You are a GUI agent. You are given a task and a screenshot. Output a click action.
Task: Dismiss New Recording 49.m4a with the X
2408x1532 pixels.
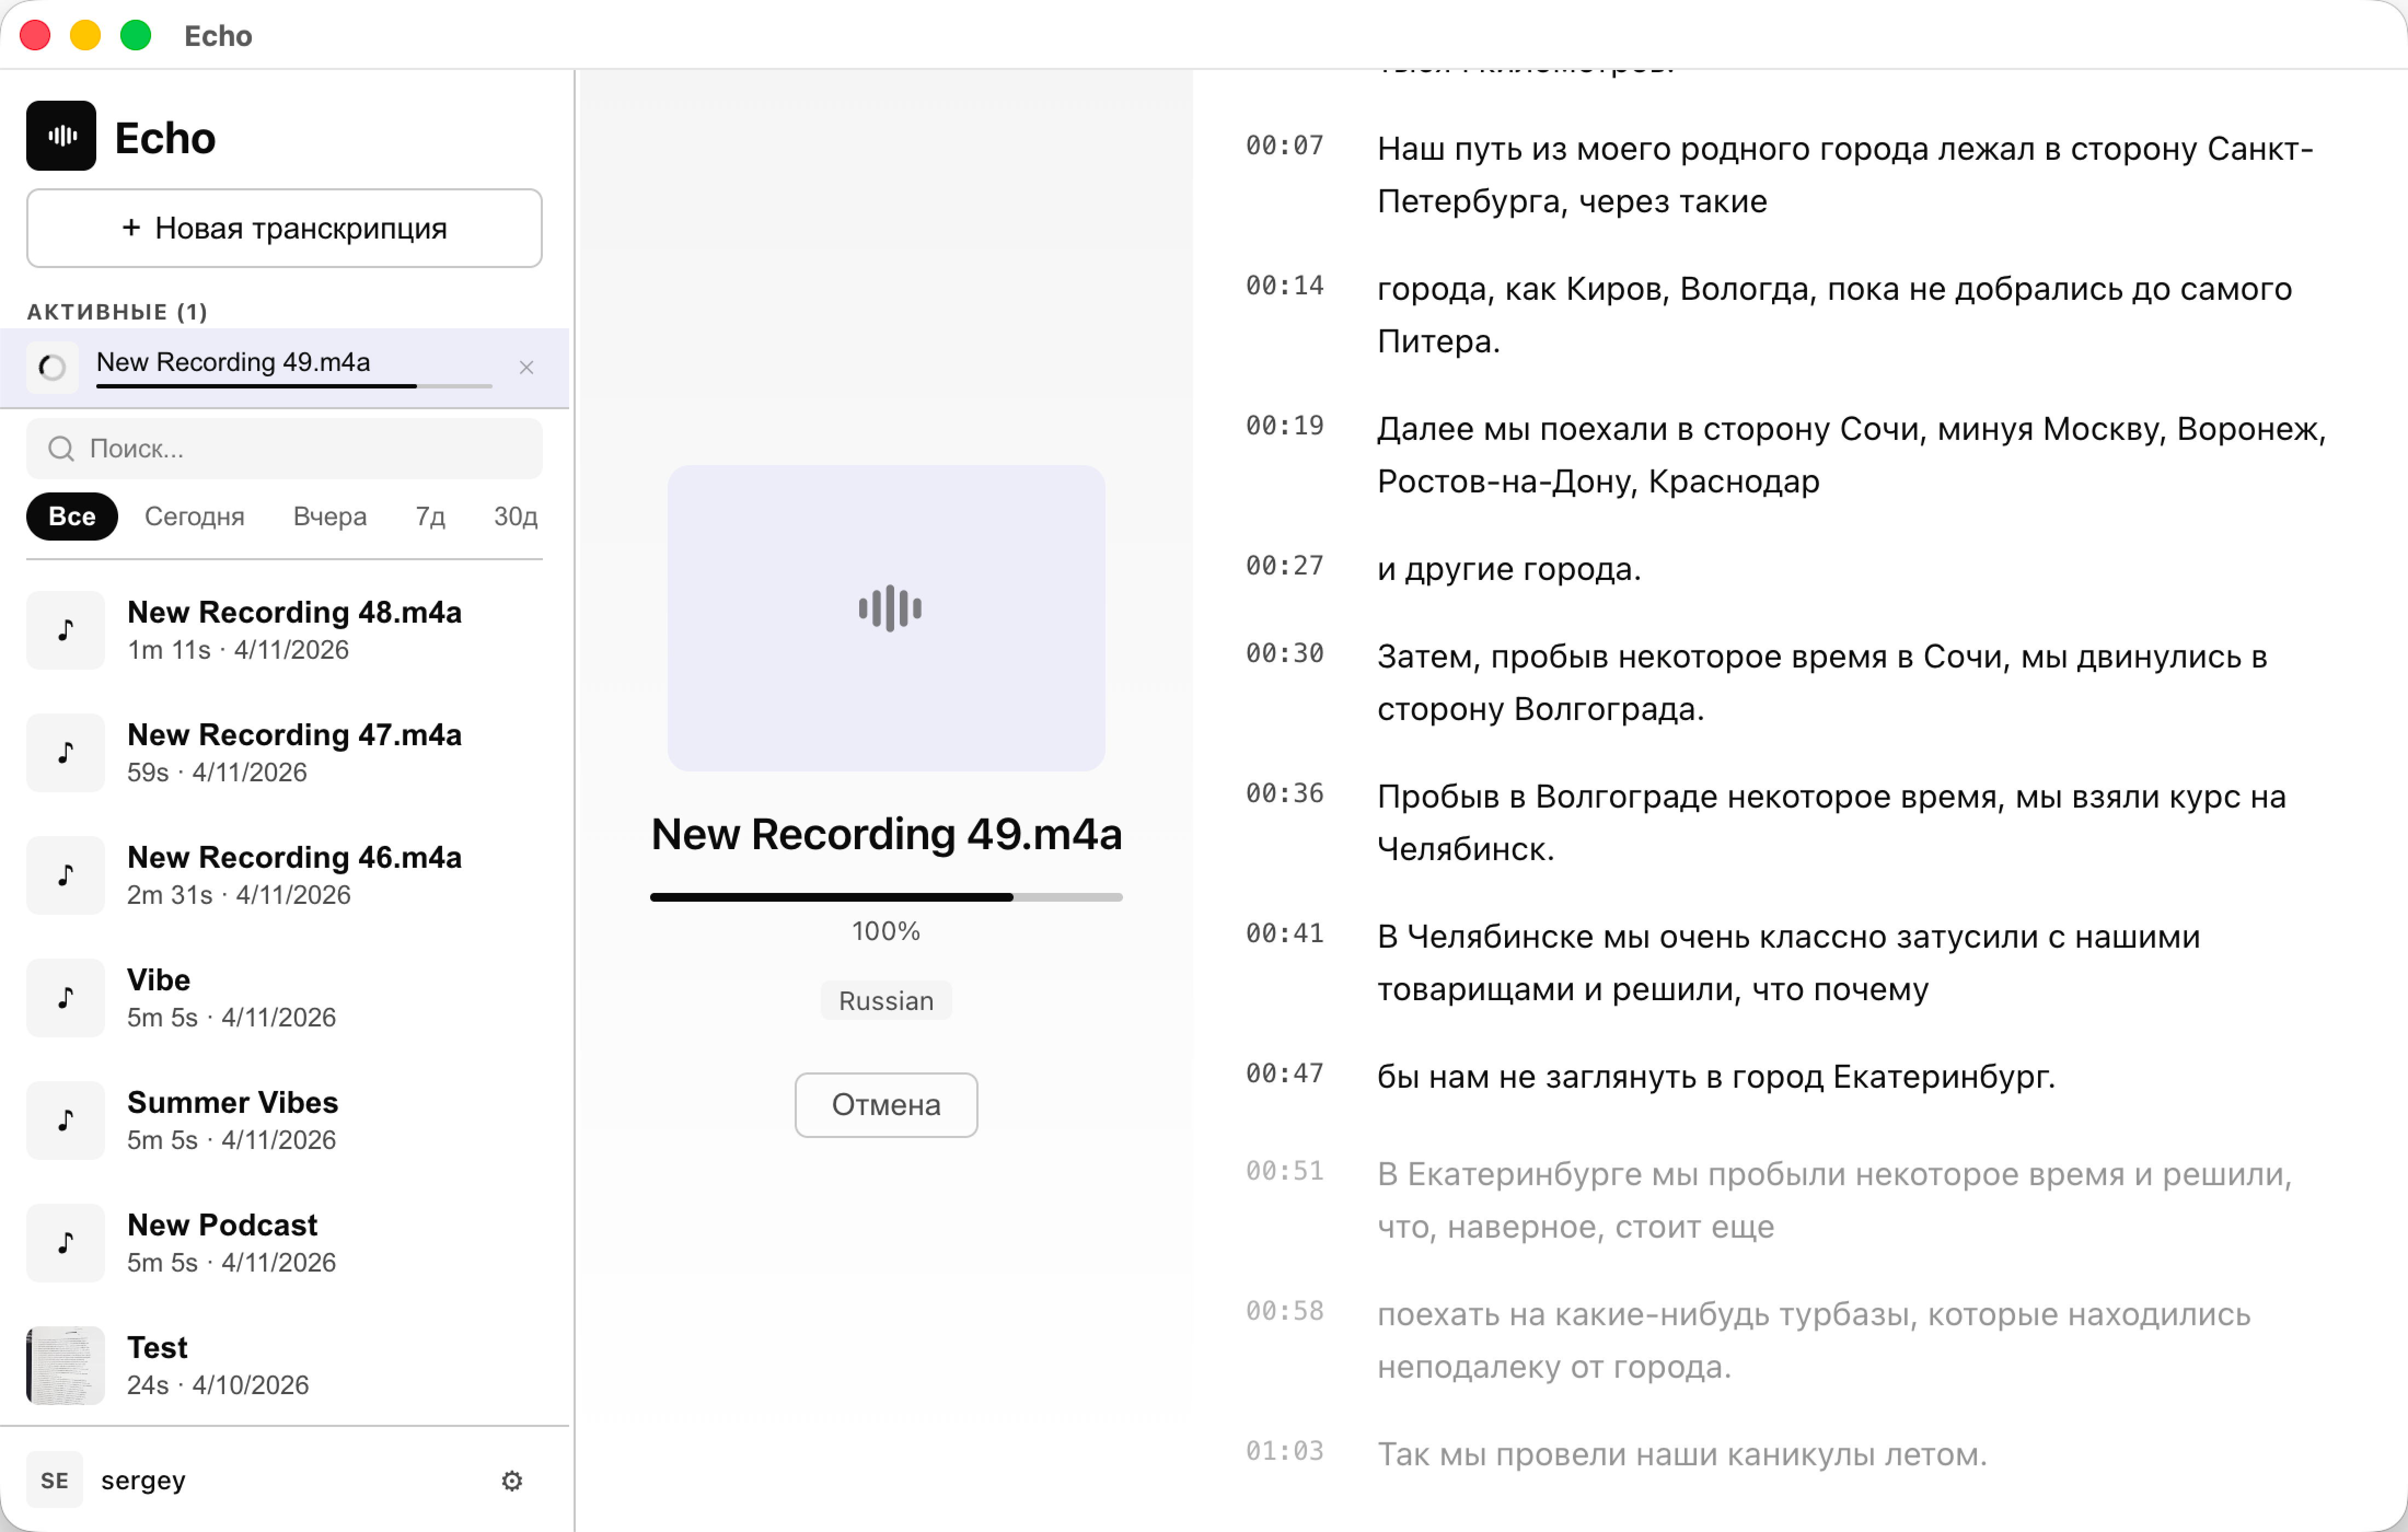[527, 367]
